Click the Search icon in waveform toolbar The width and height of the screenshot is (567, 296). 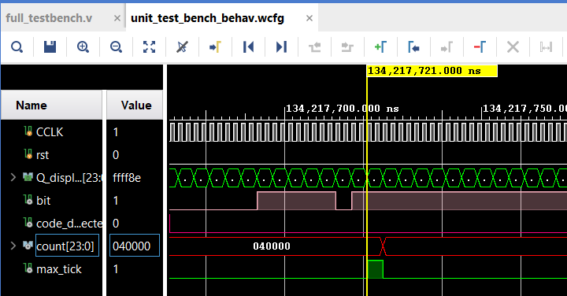[x=17, y=47]
